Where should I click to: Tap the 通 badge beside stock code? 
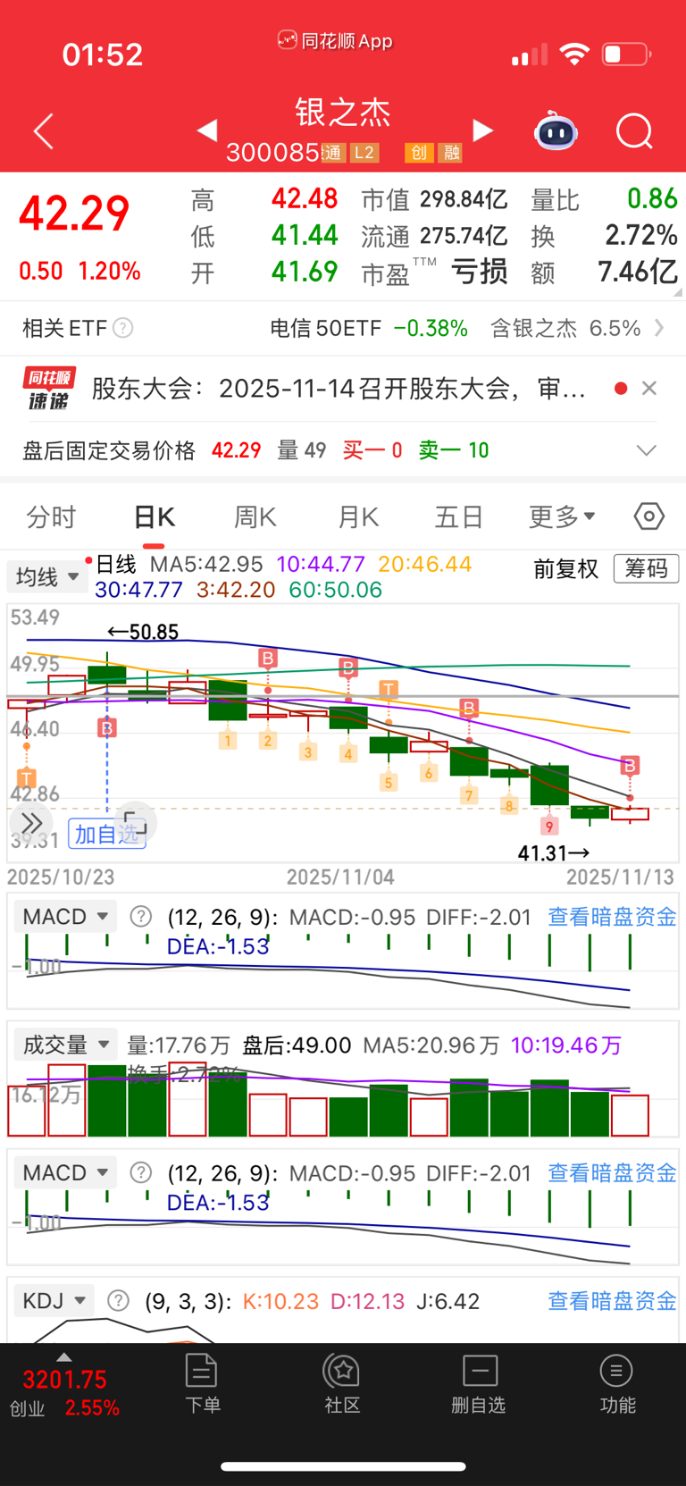pos(332,153)
